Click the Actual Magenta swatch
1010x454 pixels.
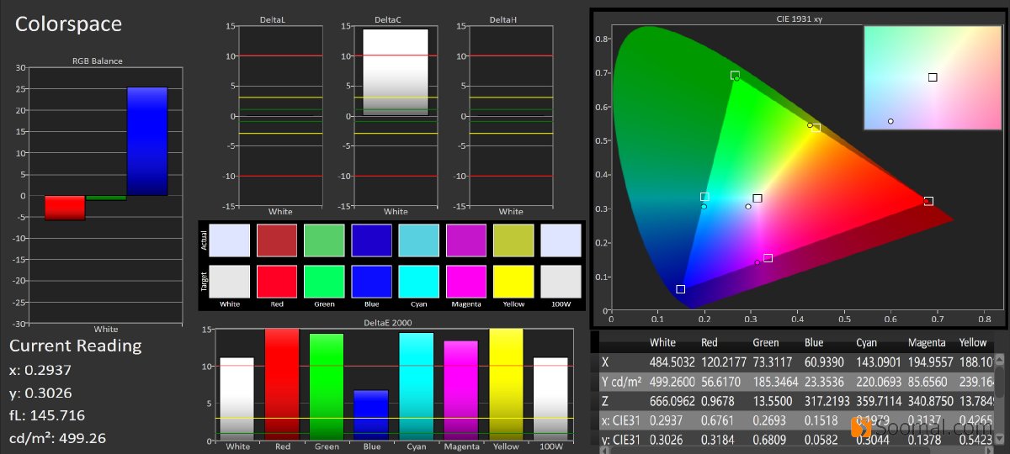point(466,239)
